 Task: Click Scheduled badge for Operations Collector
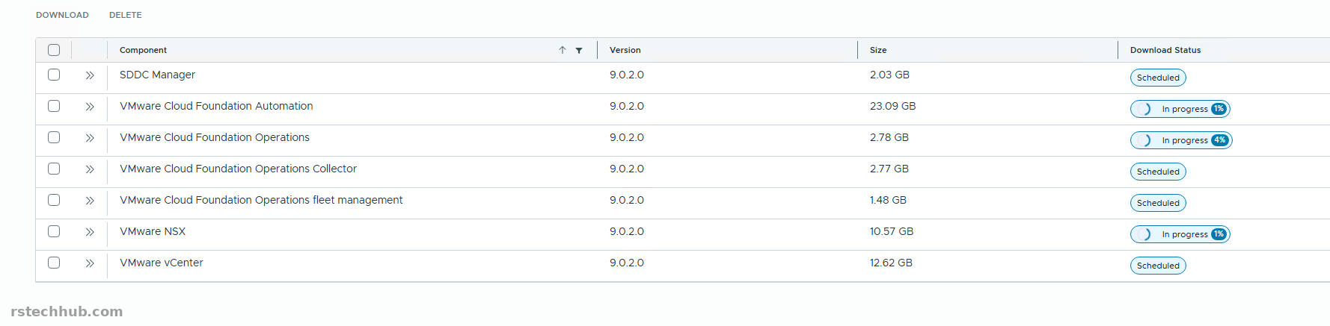(1158, 172)
